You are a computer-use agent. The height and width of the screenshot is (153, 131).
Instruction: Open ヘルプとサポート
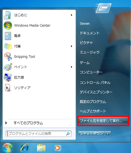[93, 111]
